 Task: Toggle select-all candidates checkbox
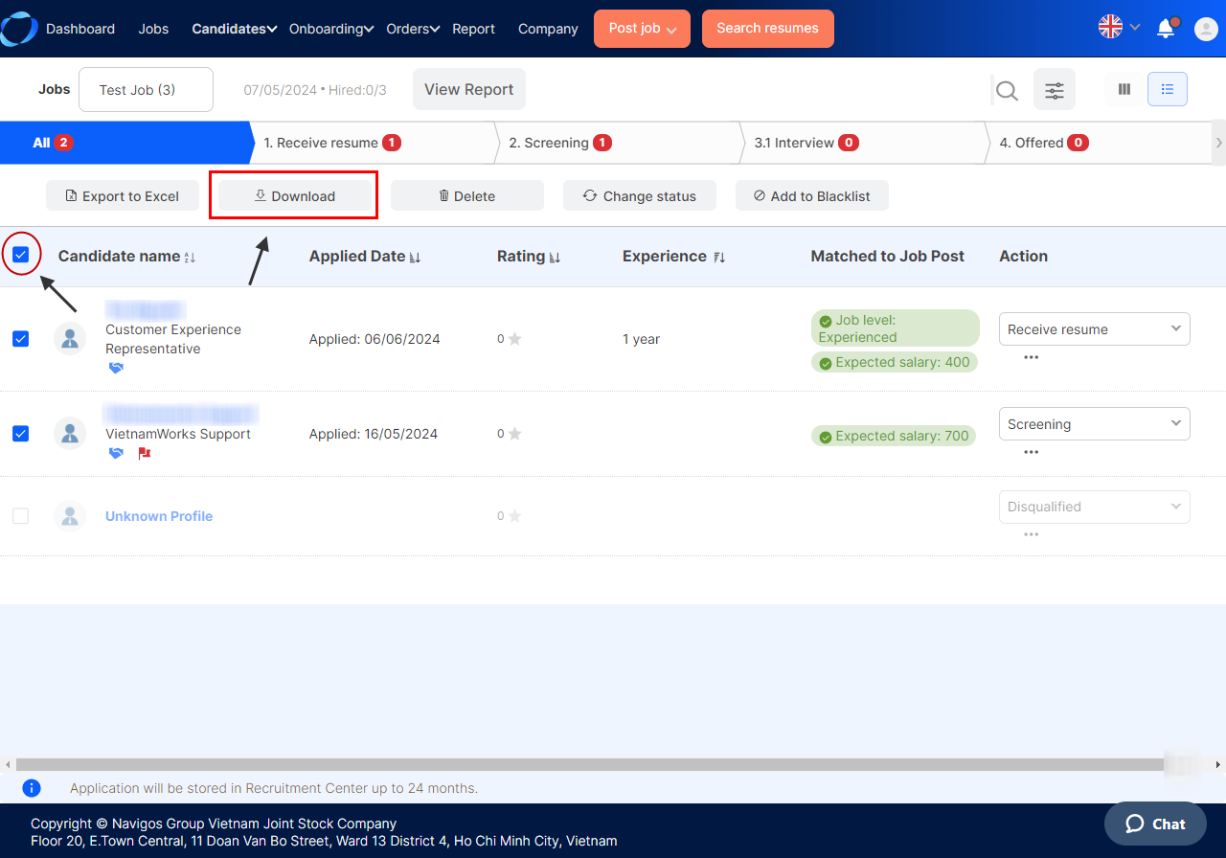pos(20,255)
